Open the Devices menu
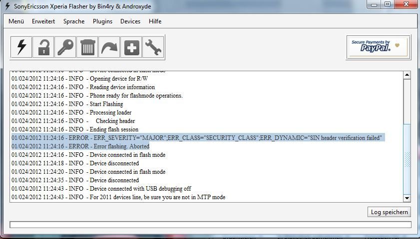 [x=130, y=21]
